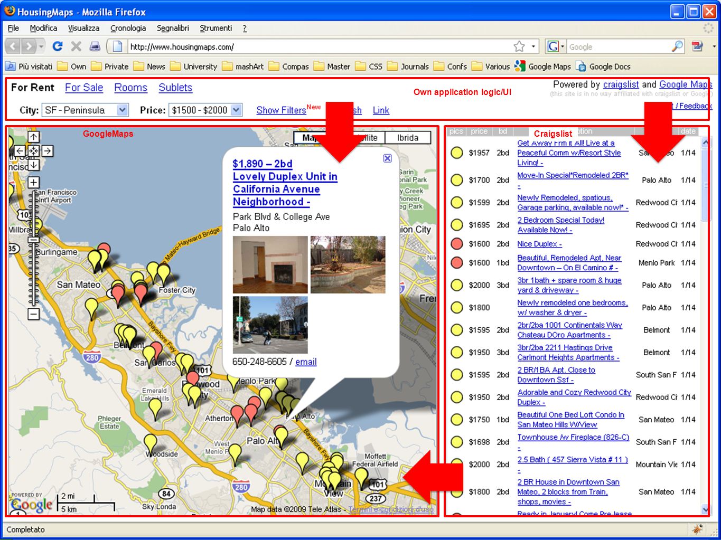Click Show Filters link

[x=281, y=110]
